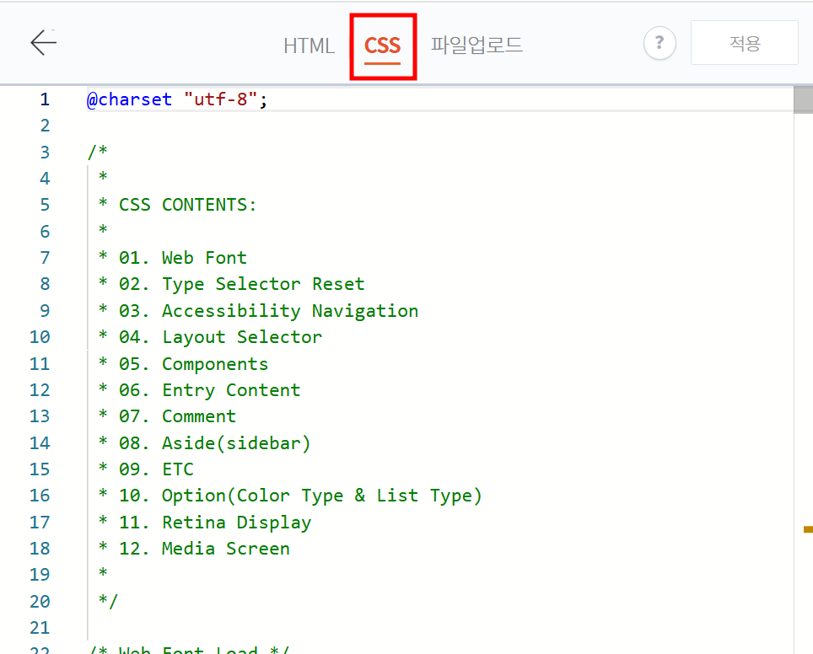This screenshot has height=654, width=813.
Task: Click the "09. ETC" line
Action: click(x=146, y=469)
